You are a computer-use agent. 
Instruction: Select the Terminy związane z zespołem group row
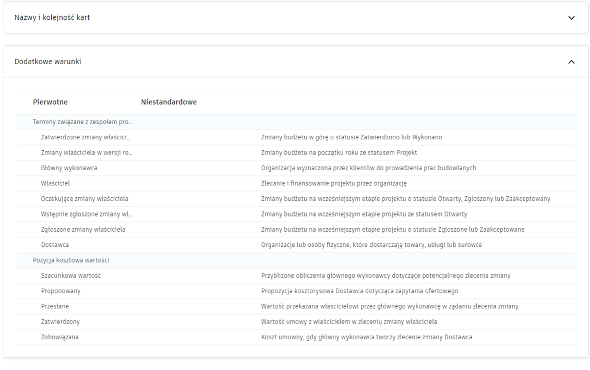(x=82, y=122)
